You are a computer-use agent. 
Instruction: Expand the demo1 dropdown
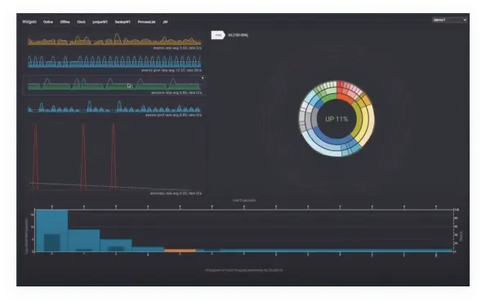449,20
